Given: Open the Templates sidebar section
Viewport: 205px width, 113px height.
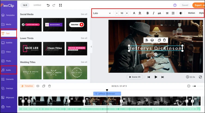Looking at the screenshot, I should coord(8,15).
